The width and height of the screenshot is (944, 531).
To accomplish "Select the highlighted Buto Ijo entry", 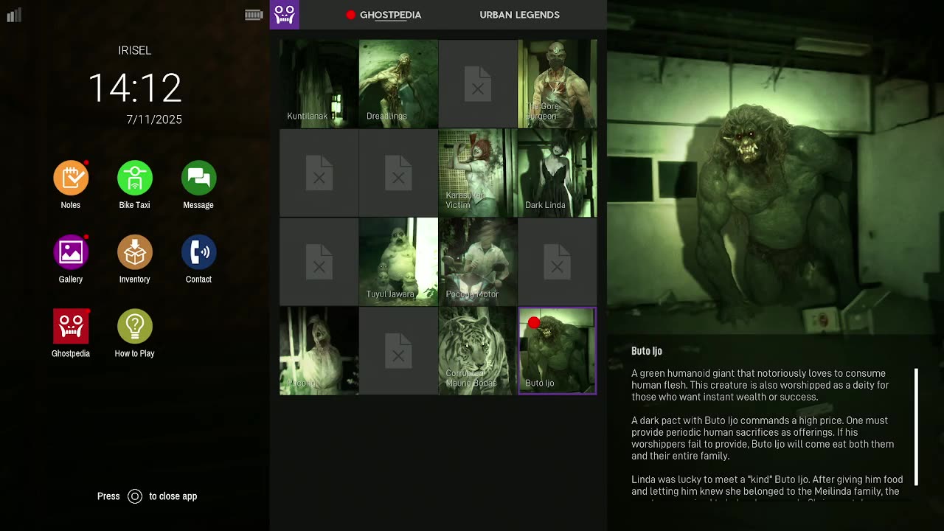I will pos(558,351).
